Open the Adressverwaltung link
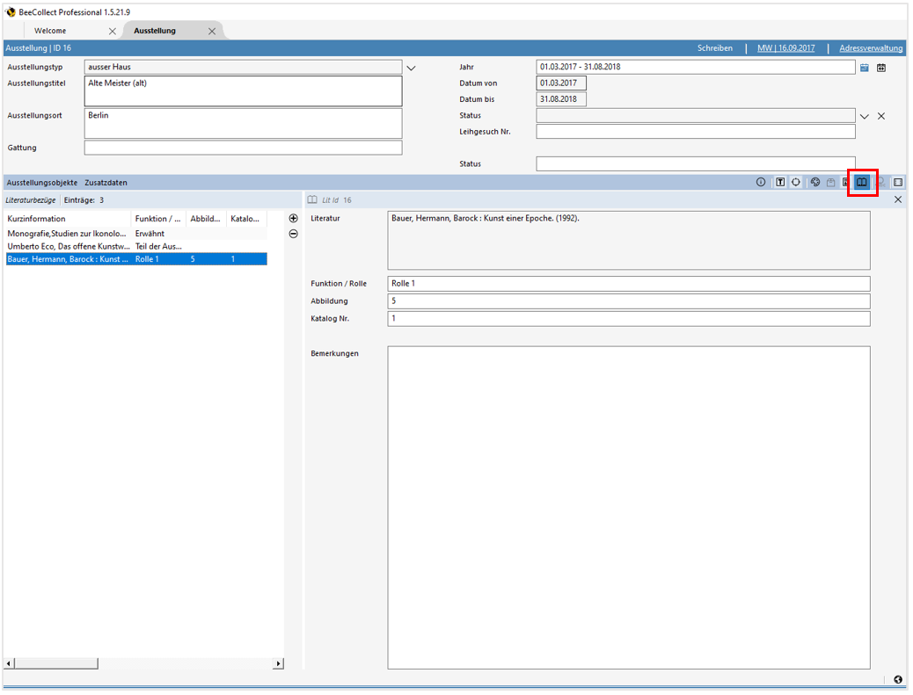 coord(871,48)
